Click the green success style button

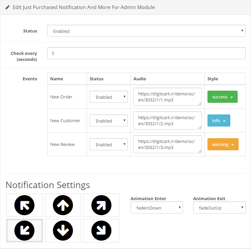(223, 97)
